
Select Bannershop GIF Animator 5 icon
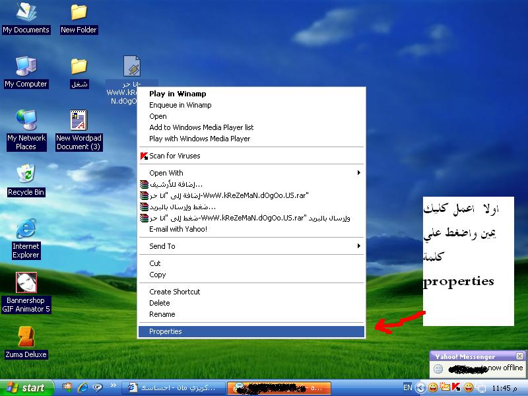tap(26, 292)
